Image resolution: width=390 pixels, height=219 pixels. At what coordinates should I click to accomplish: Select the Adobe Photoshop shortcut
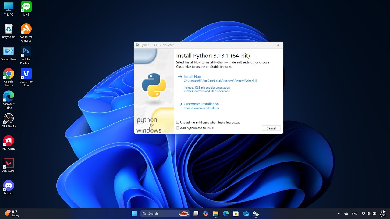(x=26, y=55)
